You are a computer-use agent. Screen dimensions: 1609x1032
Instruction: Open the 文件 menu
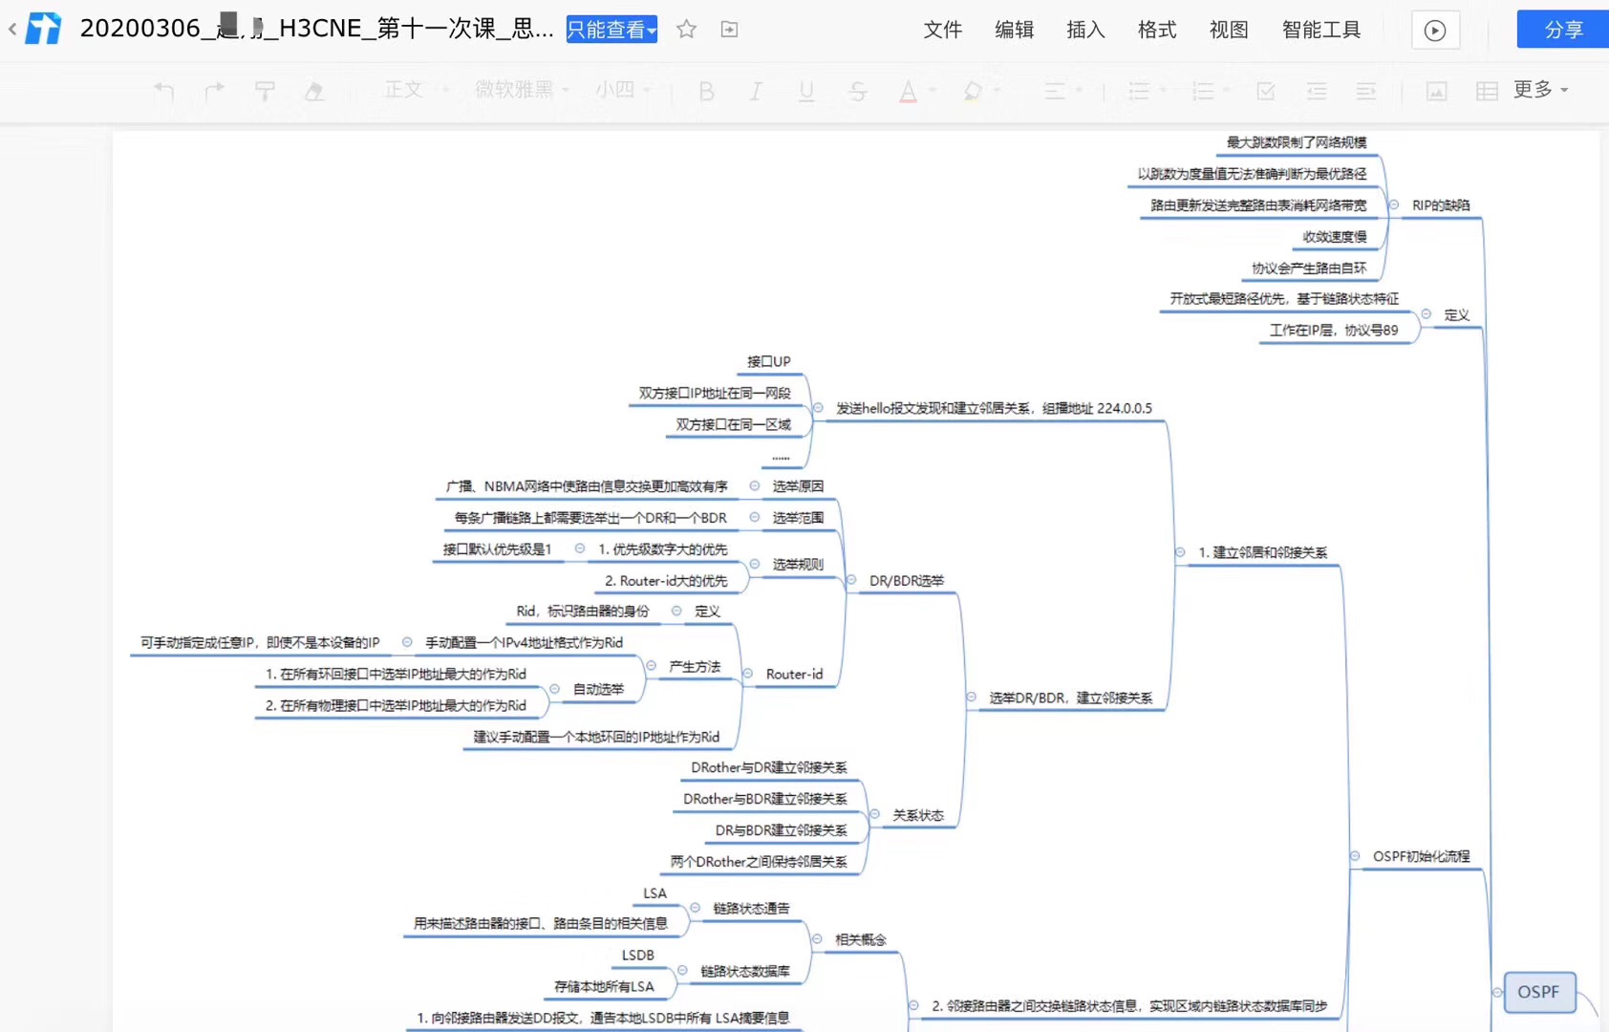(942, 30)
